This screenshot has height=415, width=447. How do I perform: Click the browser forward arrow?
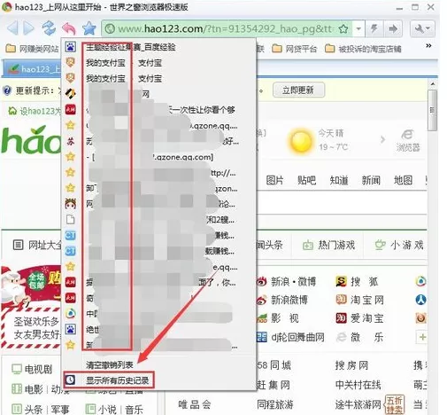click(28, 28)
